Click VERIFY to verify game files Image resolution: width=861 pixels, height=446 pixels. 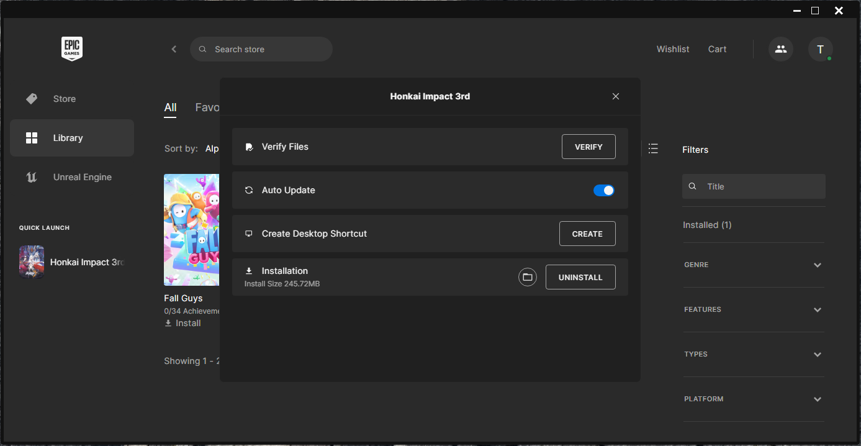[x=588, y=147]
